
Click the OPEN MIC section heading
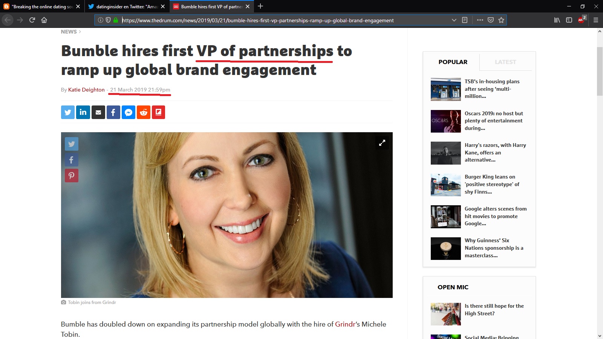(453, 287)
